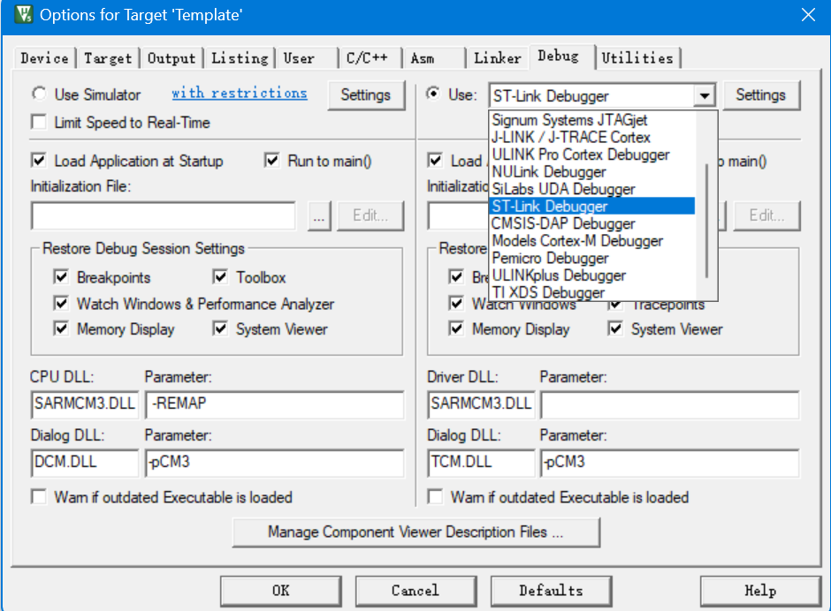Image resolution: width=831 pixels, height=611 pixels.
Task: Open the Output tab
Action: [x=172, y=58]
